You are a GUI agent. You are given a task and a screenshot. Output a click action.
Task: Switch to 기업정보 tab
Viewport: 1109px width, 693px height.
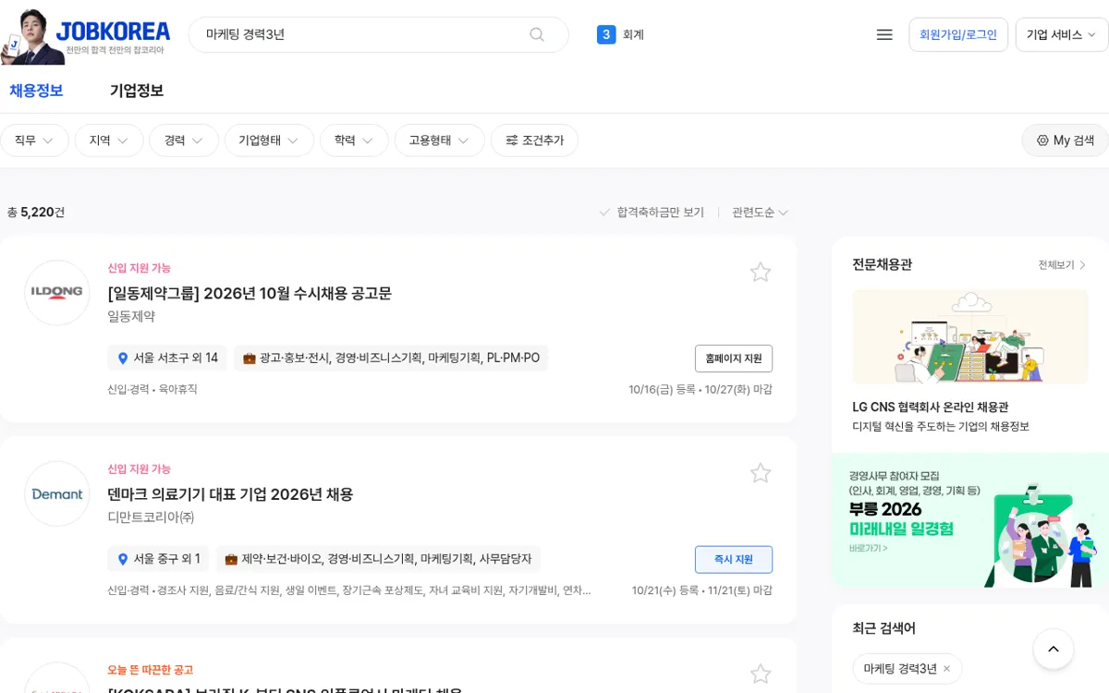pyautogui.click(x=137, y=91)
